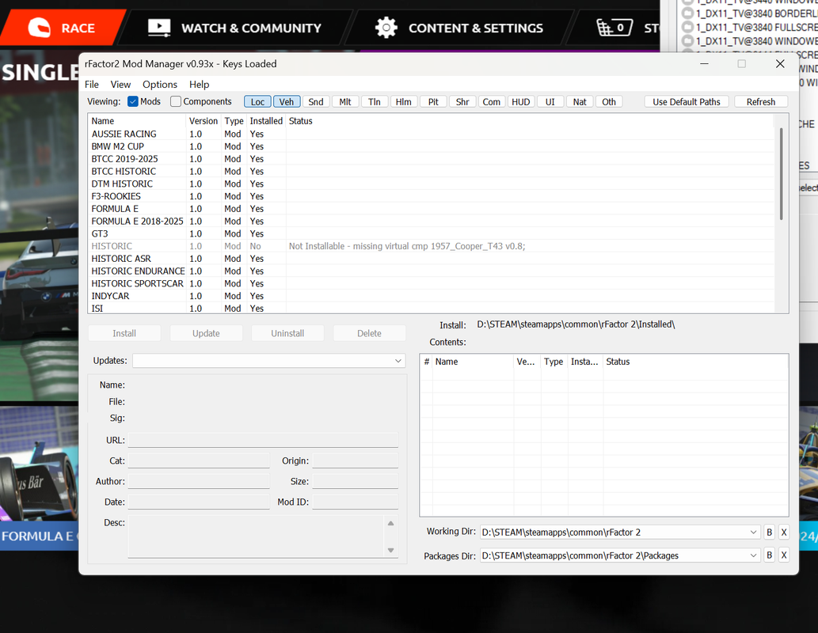Clear Working Dir with X button
The width and height of the screenshot is (818, 633).
click(784, 533)
